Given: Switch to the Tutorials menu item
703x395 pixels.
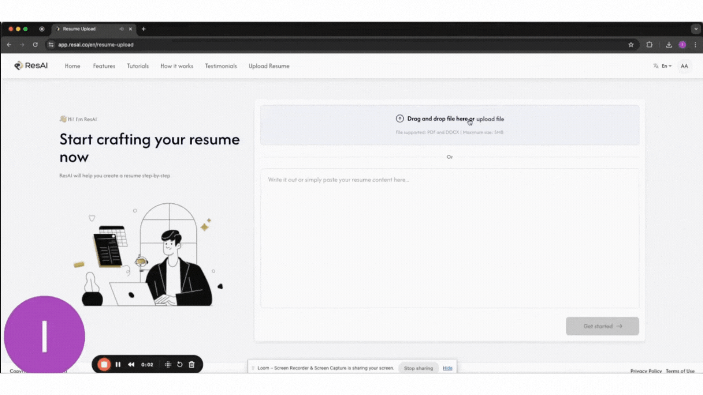Looking at the screenshot, I should tap(138, 66).
